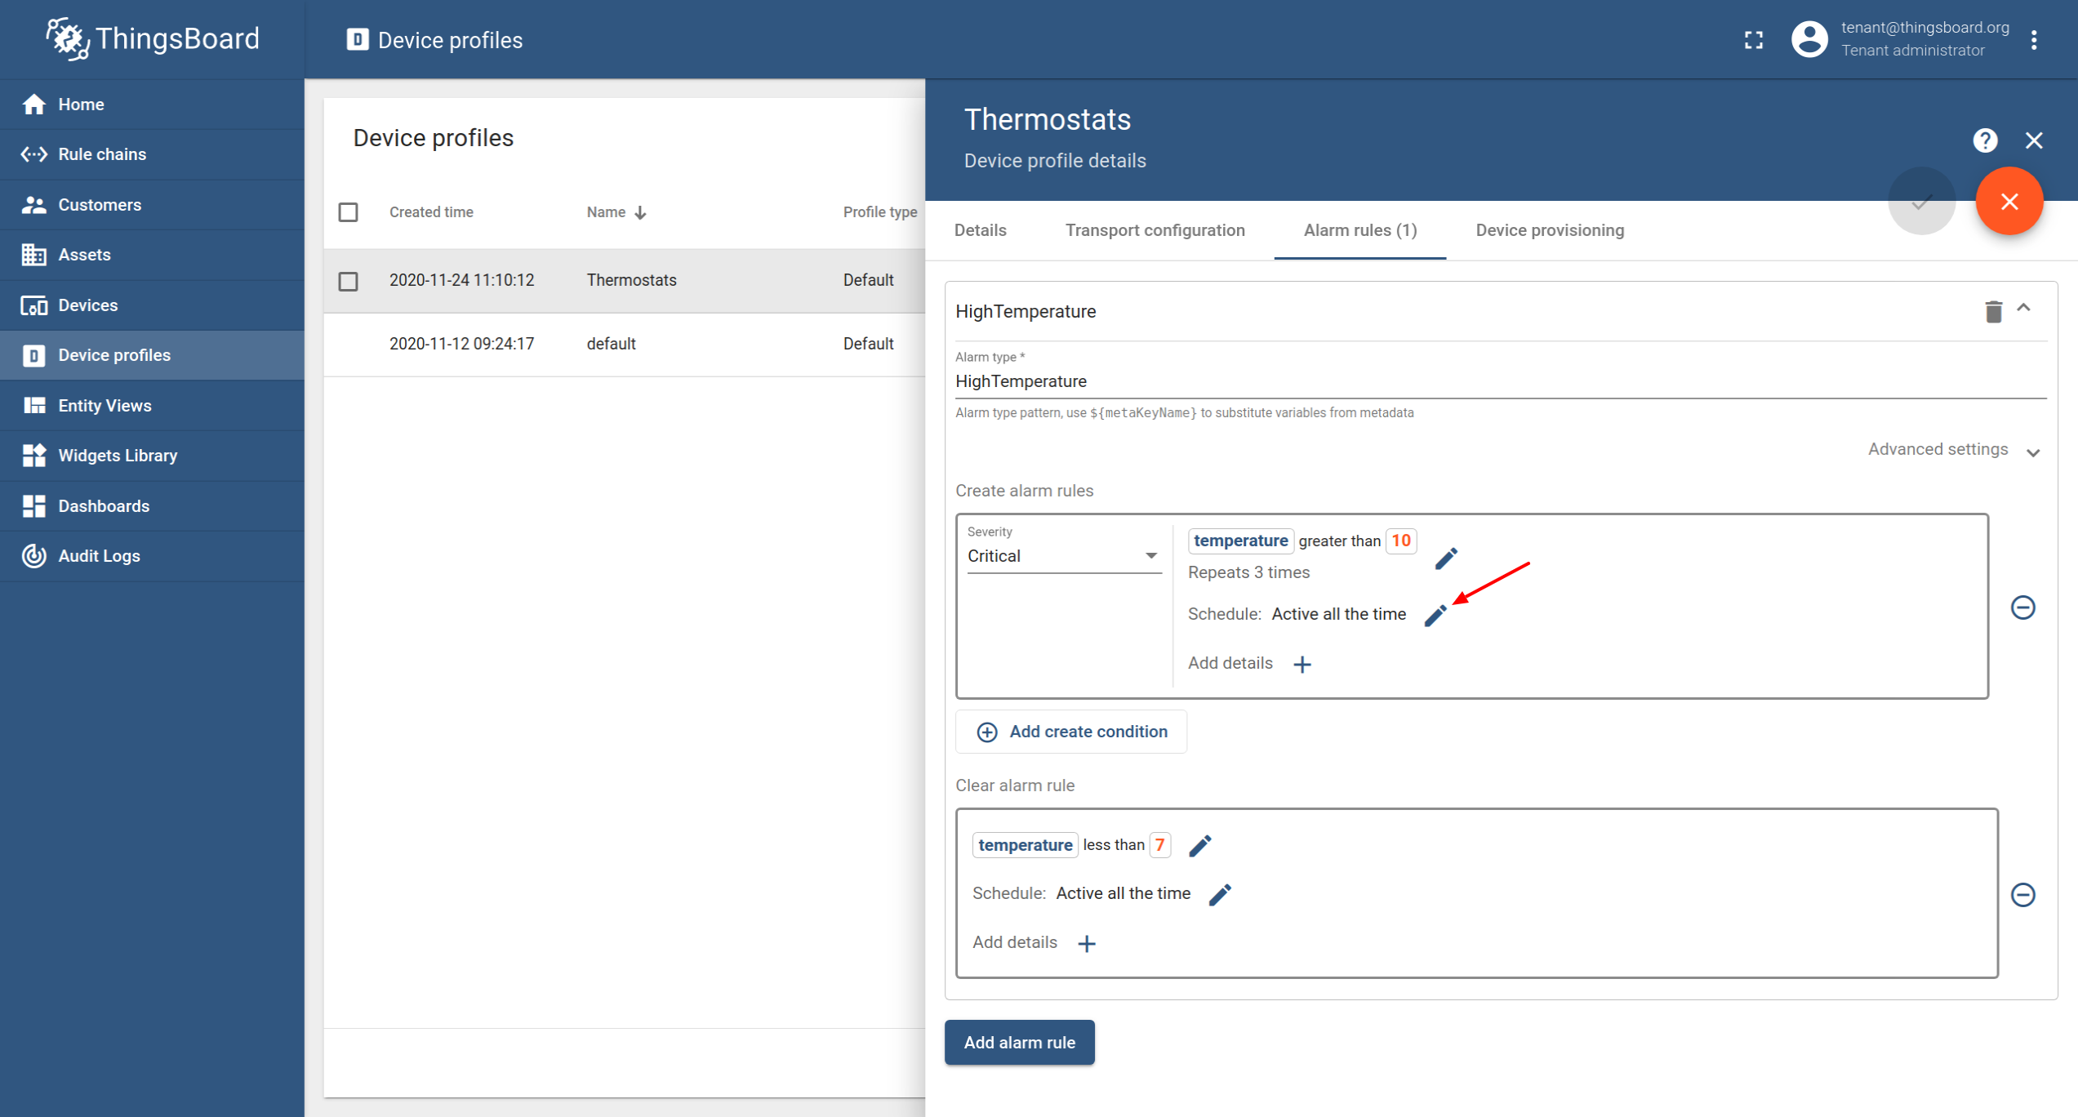Open Entity Views in the sidebar
The image size is (2078, 1117).
(x=152, y=406)
